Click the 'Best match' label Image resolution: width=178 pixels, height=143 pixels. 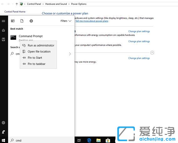tap(17, 29)
